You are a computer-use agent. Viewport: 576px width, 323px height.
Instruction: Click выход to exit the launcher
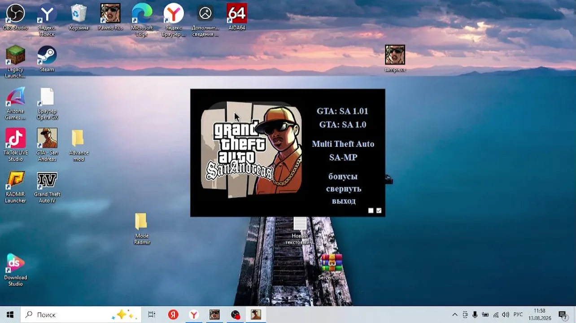(x=344, y=201)
